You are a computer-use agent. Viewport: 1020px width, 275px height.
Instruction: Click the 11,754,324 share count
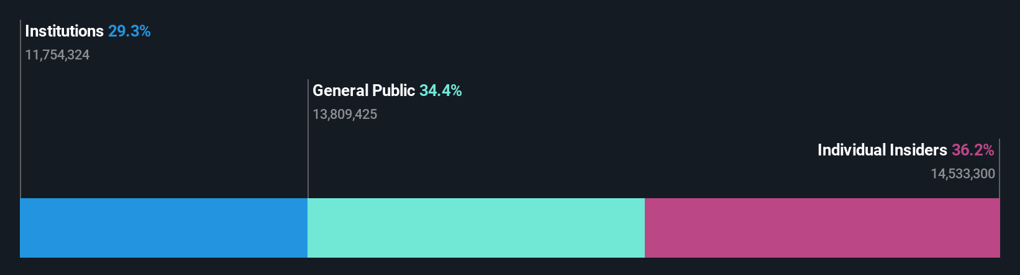pos(57,55)
